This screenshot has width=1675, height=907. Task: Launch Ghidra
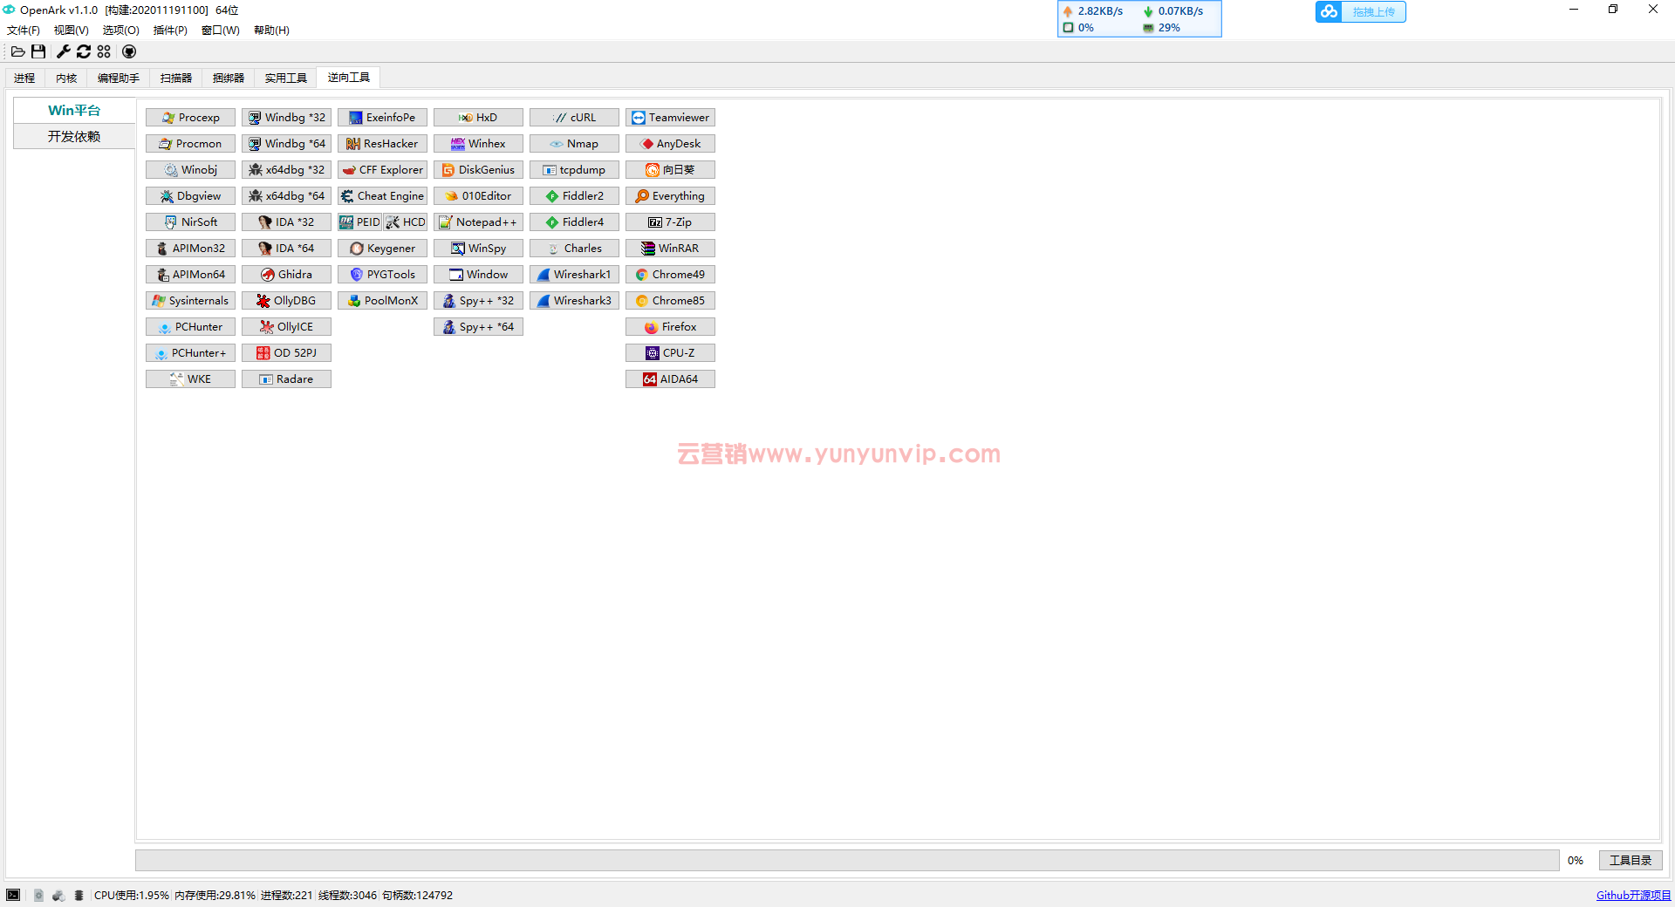[286, 275]
